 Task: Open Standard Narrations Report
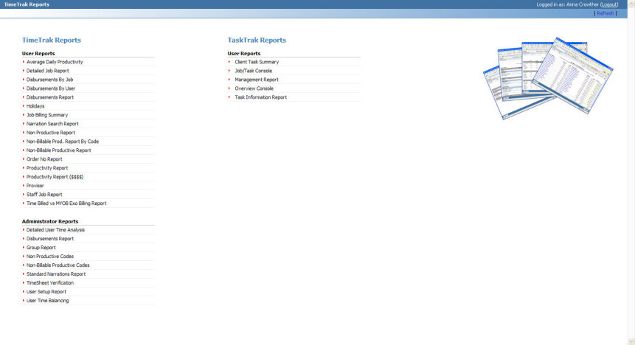56,274
